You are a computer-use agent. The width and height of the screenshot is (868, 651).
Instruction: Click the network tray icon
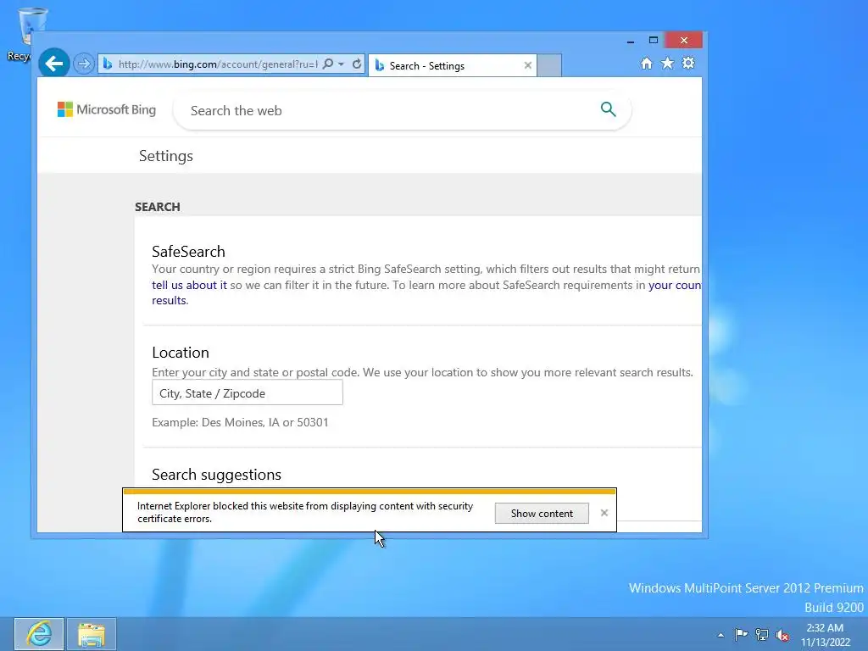click(762, 634)
